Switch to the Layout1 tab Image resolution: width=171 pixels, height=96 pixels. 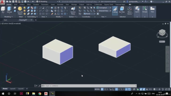tap(13, 89)
